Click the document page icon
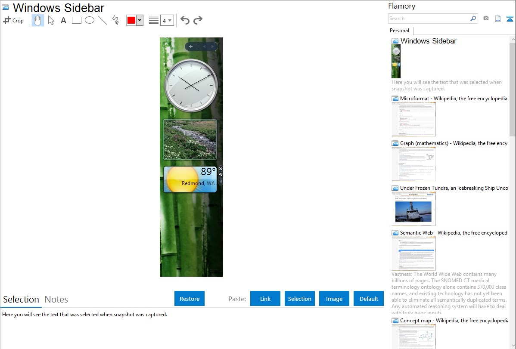The height and width of the screenshot is (349, 516). coord(498,19)
